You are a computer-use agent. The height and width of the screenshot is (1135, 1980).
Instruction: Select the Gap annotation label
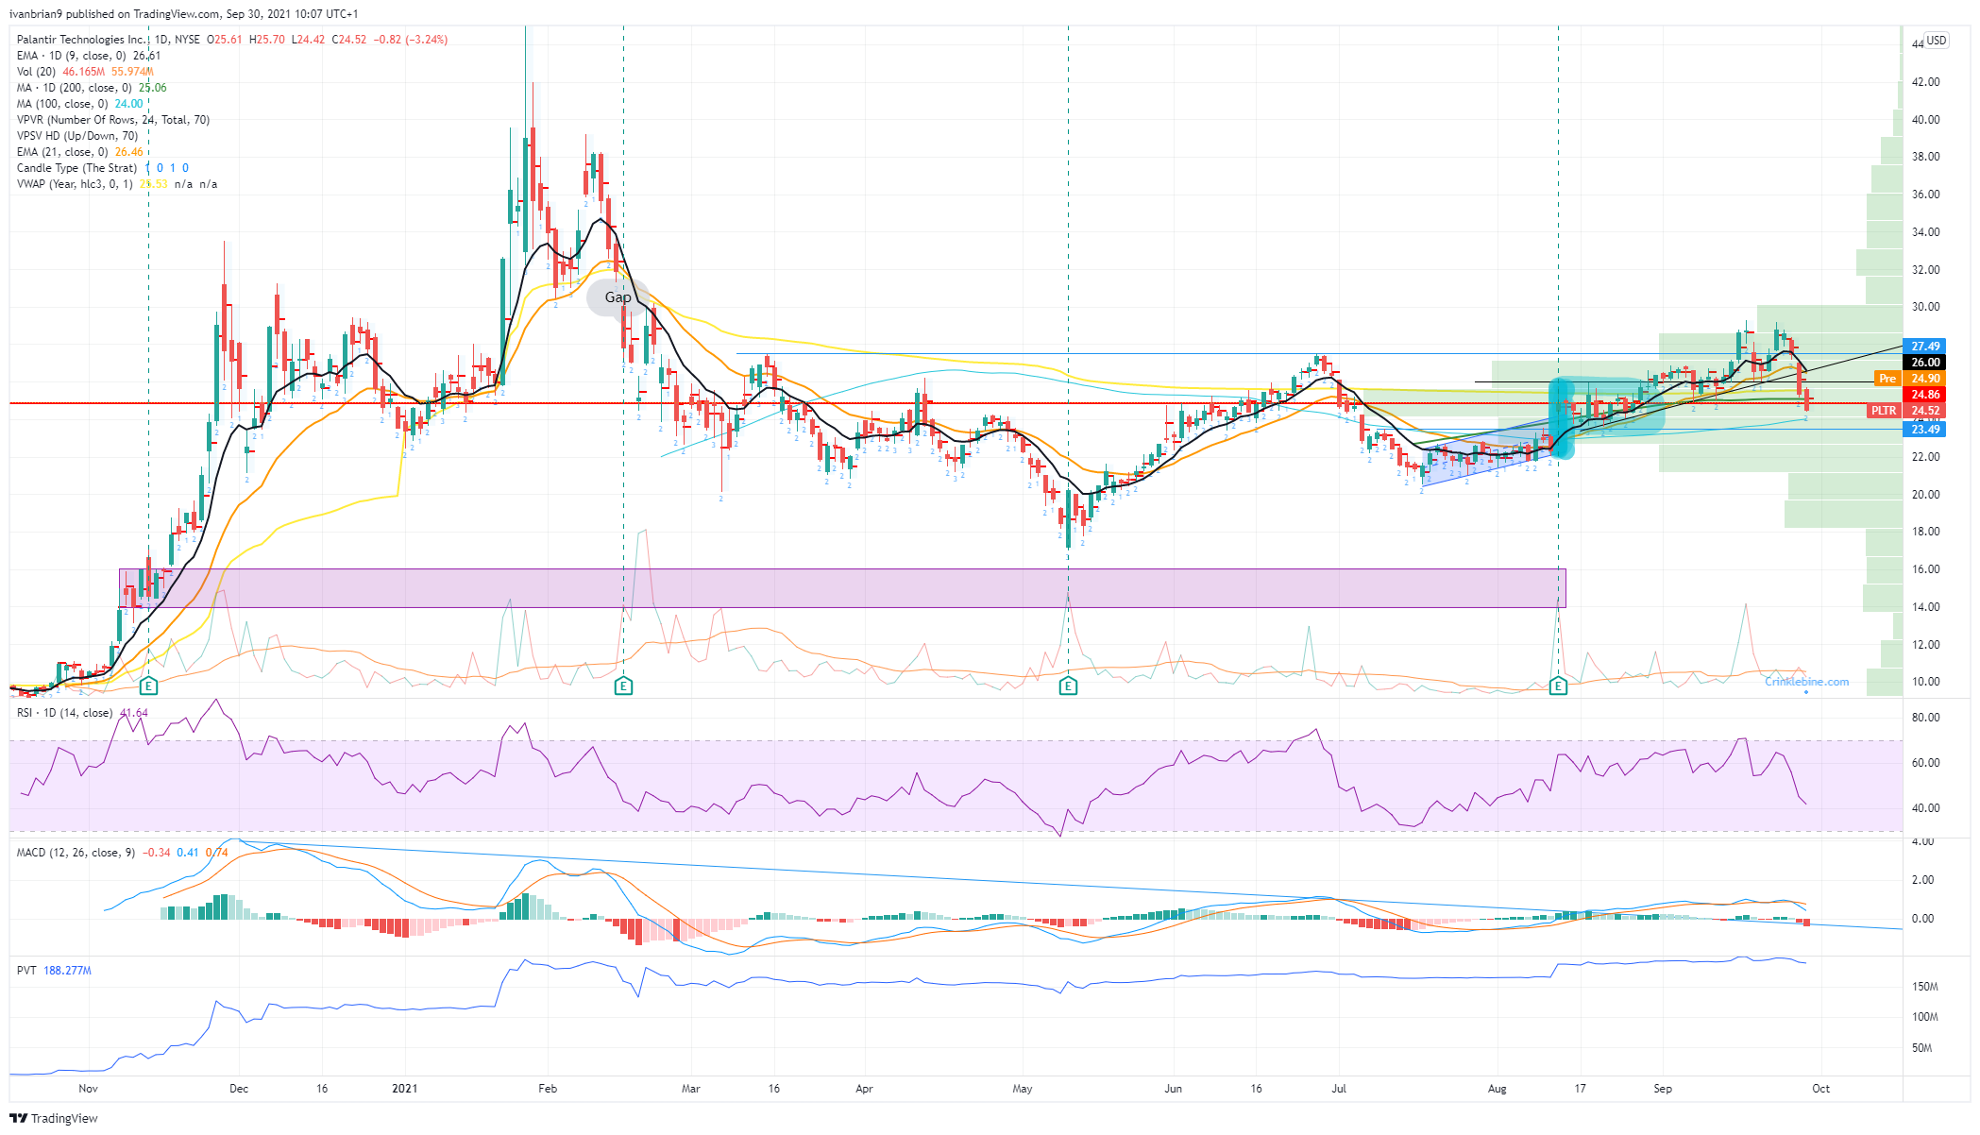coord(618,297)
